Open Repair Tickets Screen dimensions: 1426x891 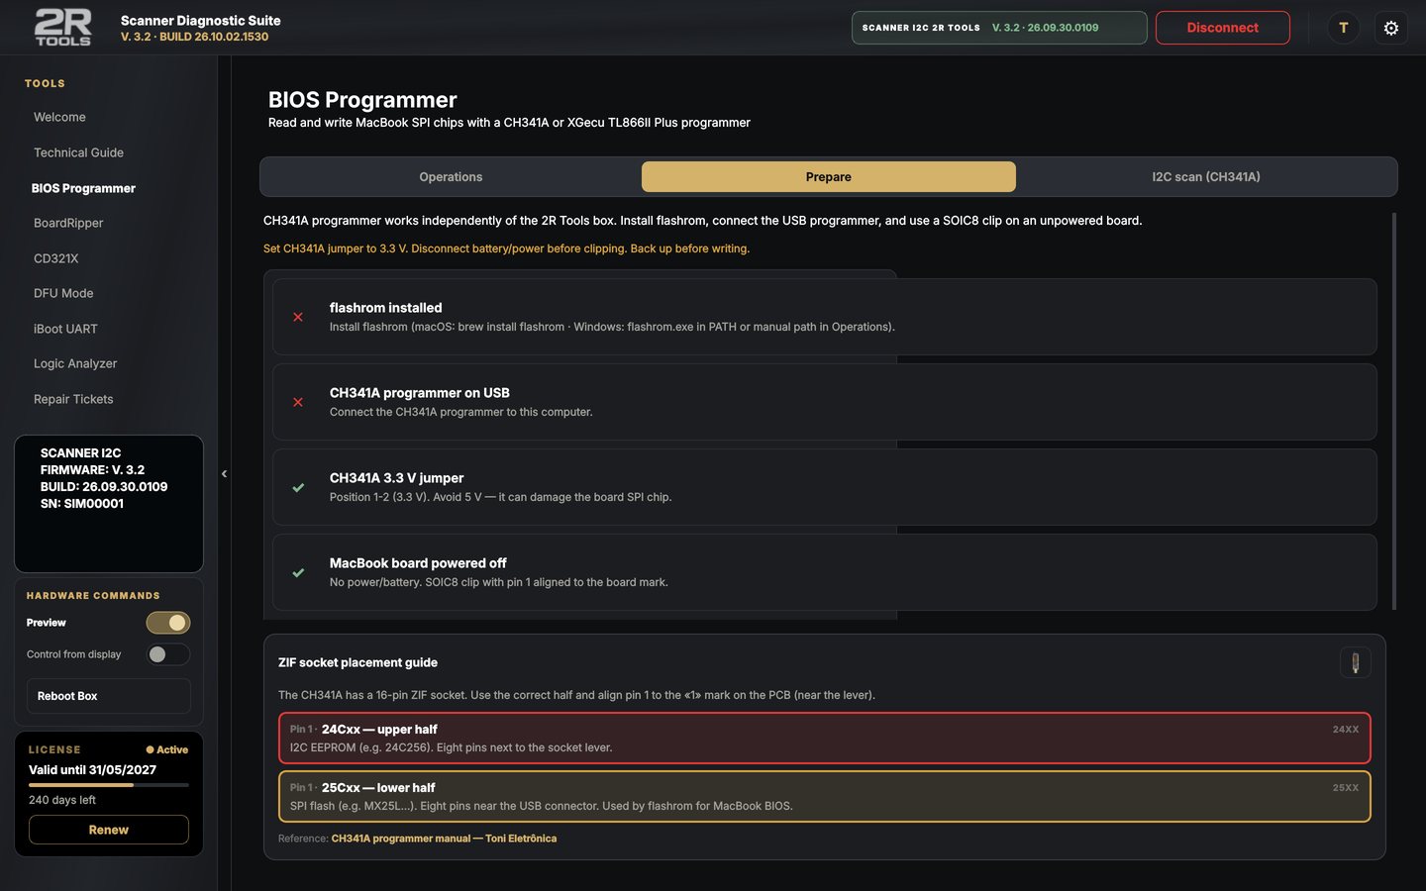(x=73, y=399)
